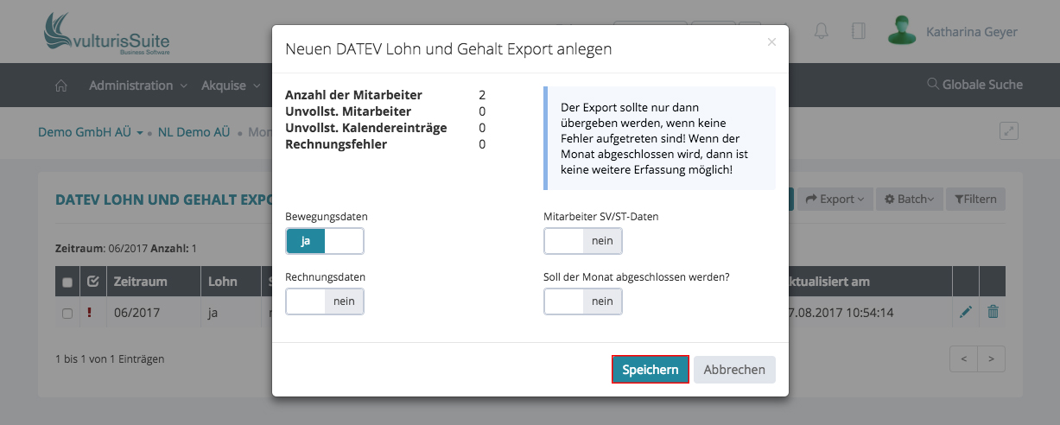Delete the 06/2017 row with trash icon
This screenshot has height=425, width=1060.
993,313
